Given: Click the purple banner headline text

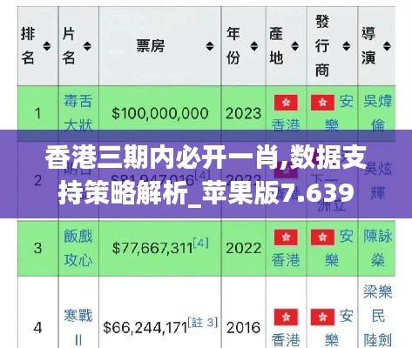Looking at the screenshot, I should (206, 175).
